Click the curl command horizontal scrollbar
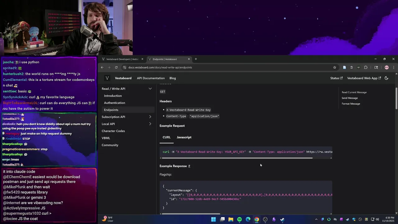The width and height of the screenshot is (398, 224). point(237,158)
